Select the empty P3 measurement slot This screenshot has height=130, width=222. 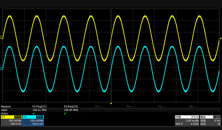[x=99, y=106]
